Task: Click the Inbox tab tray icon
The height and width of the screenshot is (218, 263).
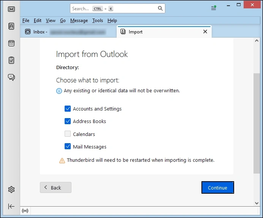Action: (28, 32)
